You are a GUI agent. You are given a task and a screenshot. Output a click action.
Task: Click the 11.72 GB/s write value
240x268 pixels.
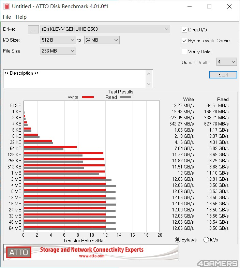click(x=183, y=154)
